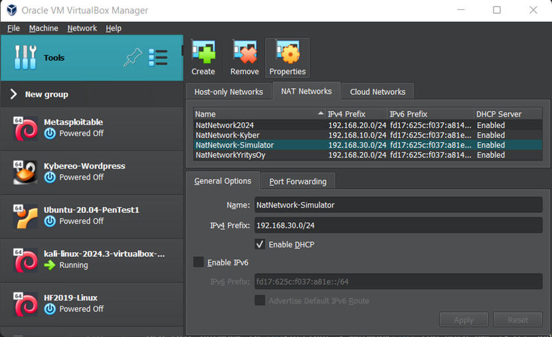Open the Port Forwarding tab
This screenshot has height=337, width=552.
tap(298, 181)
